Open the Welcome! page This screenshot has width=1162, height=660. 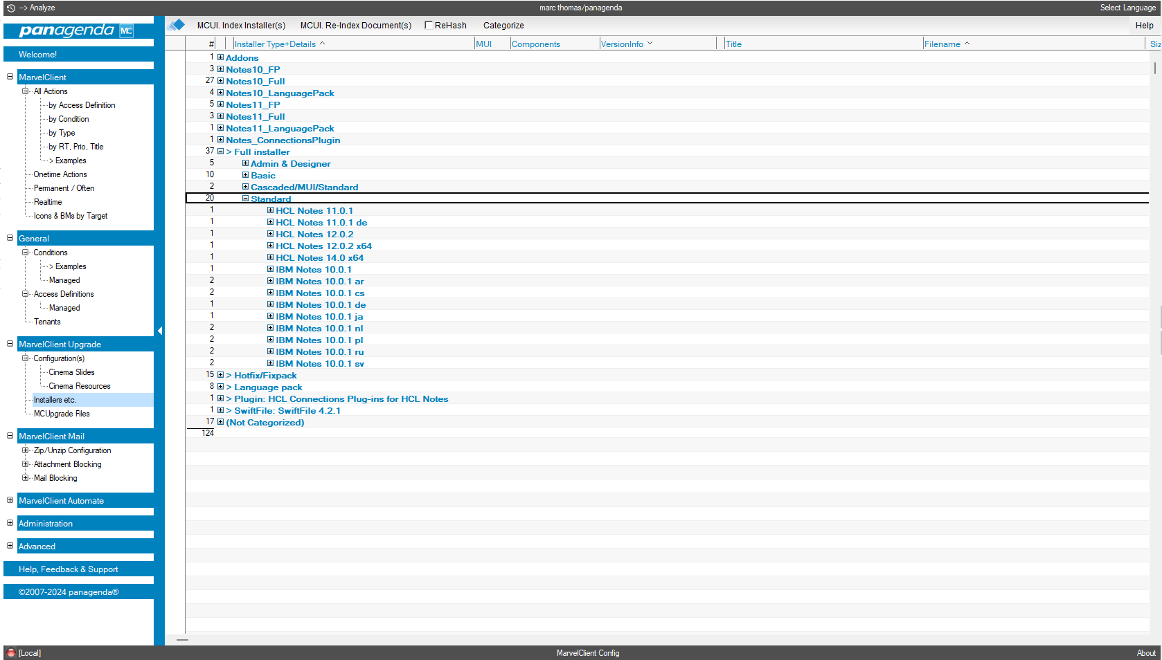(x=78, y=54)
